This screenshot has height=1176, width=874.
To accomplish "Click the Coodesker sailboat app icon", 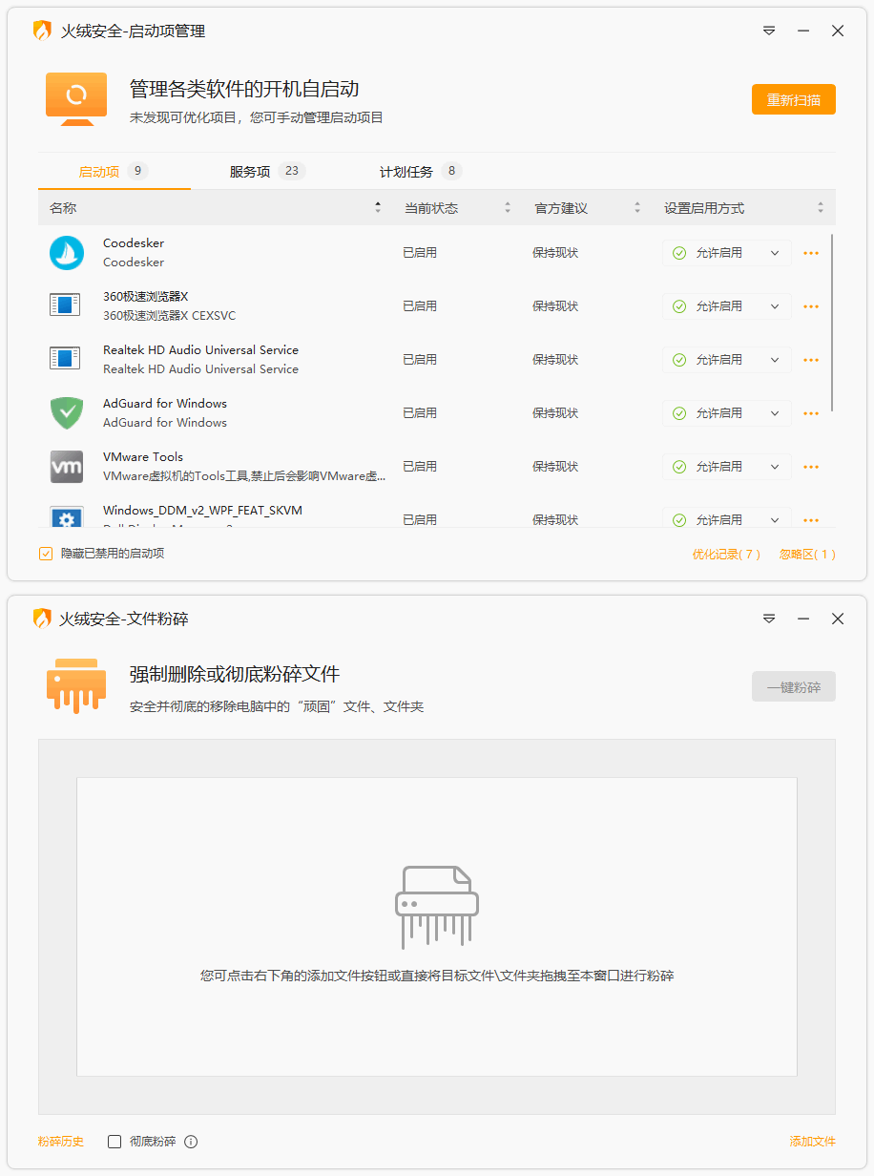I will coord(67,253).
